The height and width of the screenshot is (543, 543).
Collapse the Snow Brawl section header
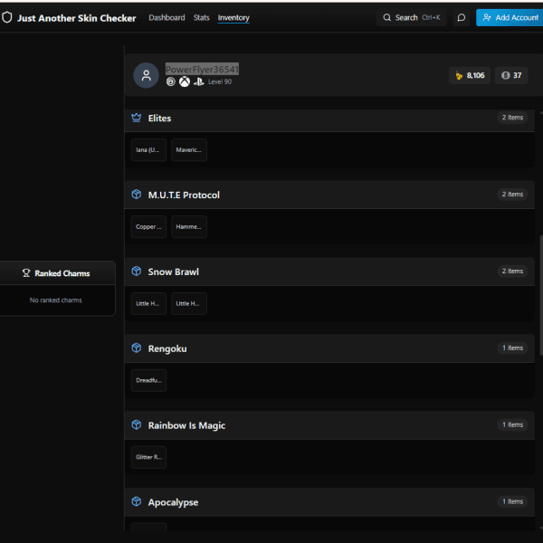click(x=329, y=271)
